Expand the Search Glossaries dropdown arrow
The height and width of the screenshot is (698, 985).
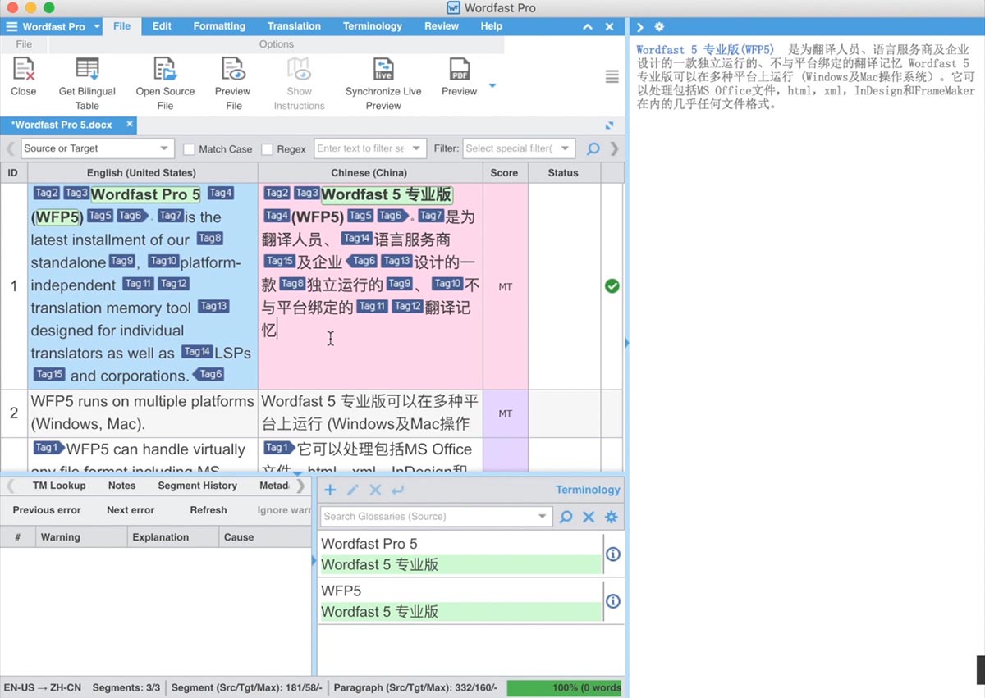pos(542,517)
